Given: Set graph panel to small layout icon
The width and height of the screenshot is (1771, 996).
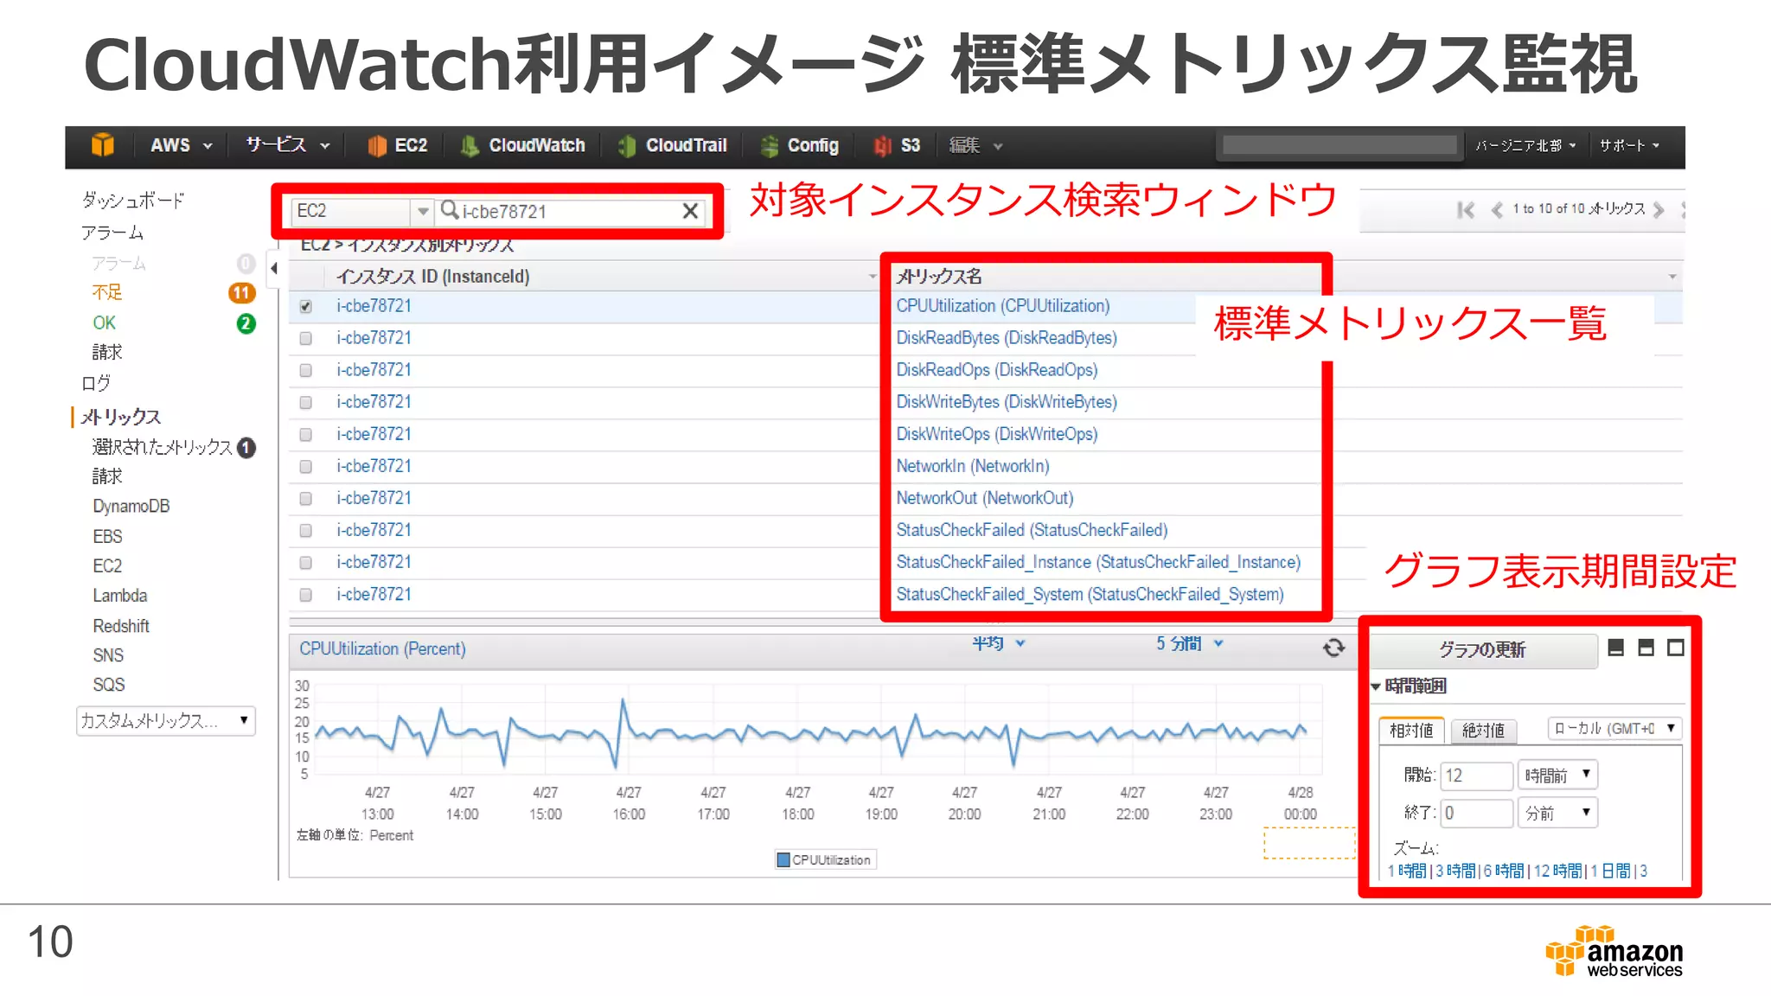Looking at the screenshot, I should [1615, 648].
